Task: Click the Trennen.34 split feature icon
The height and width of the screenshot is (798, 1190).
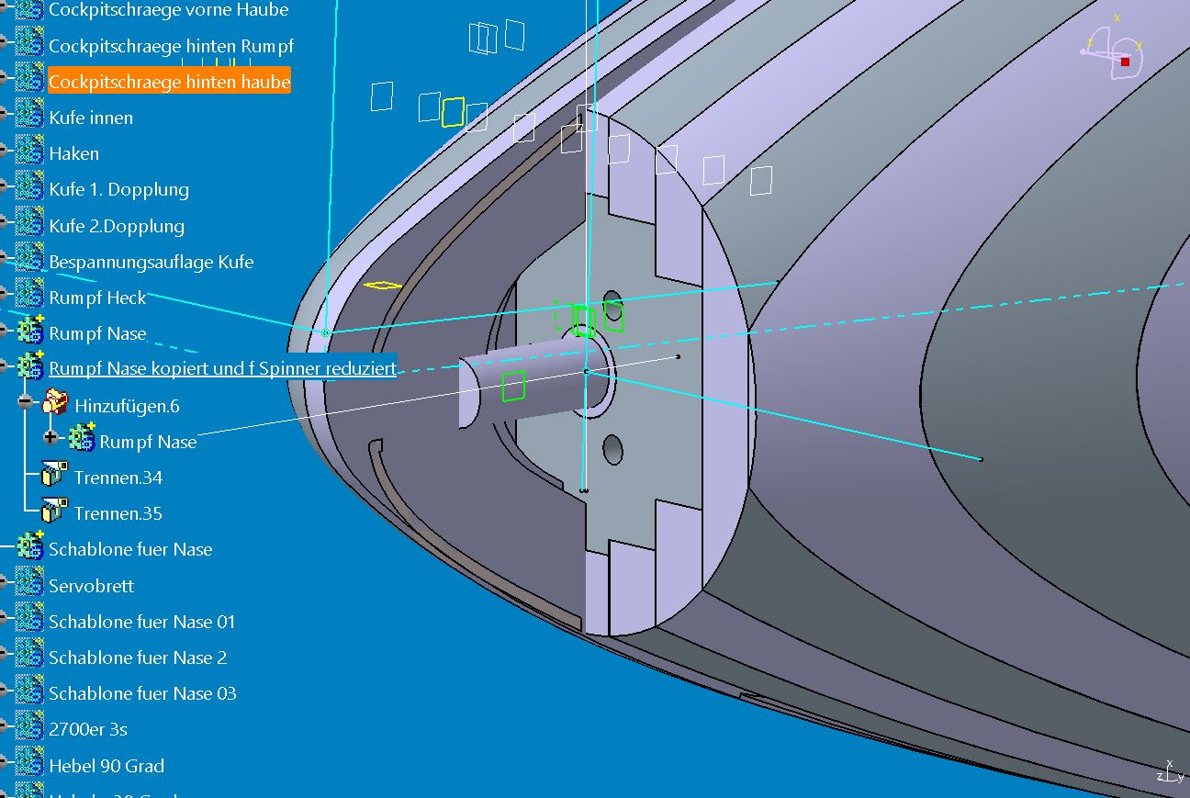Action: [x=54, y=476]
